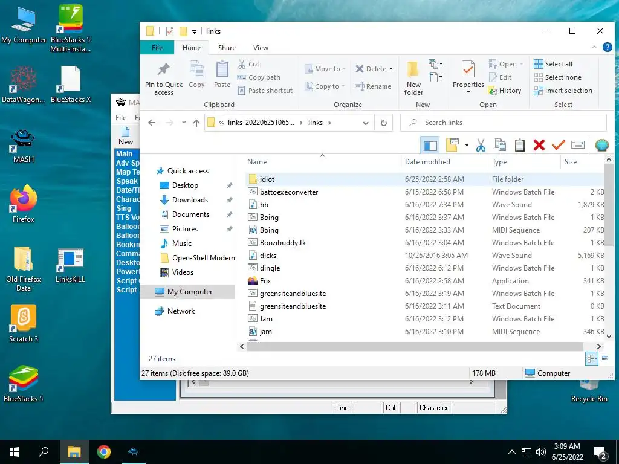Open the File tab
The image size is (619, 464).
point(157,48)
